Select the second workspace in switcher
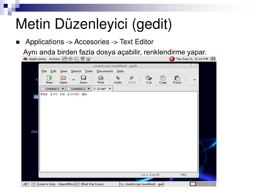This screenshot has height=194, width=258. coord(200,184)
